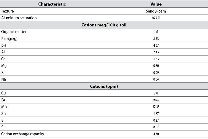Image resolution: width=208 pixels, height=139 pixels.
Task: Select the Al value 2.13
Action: (156, 52)
